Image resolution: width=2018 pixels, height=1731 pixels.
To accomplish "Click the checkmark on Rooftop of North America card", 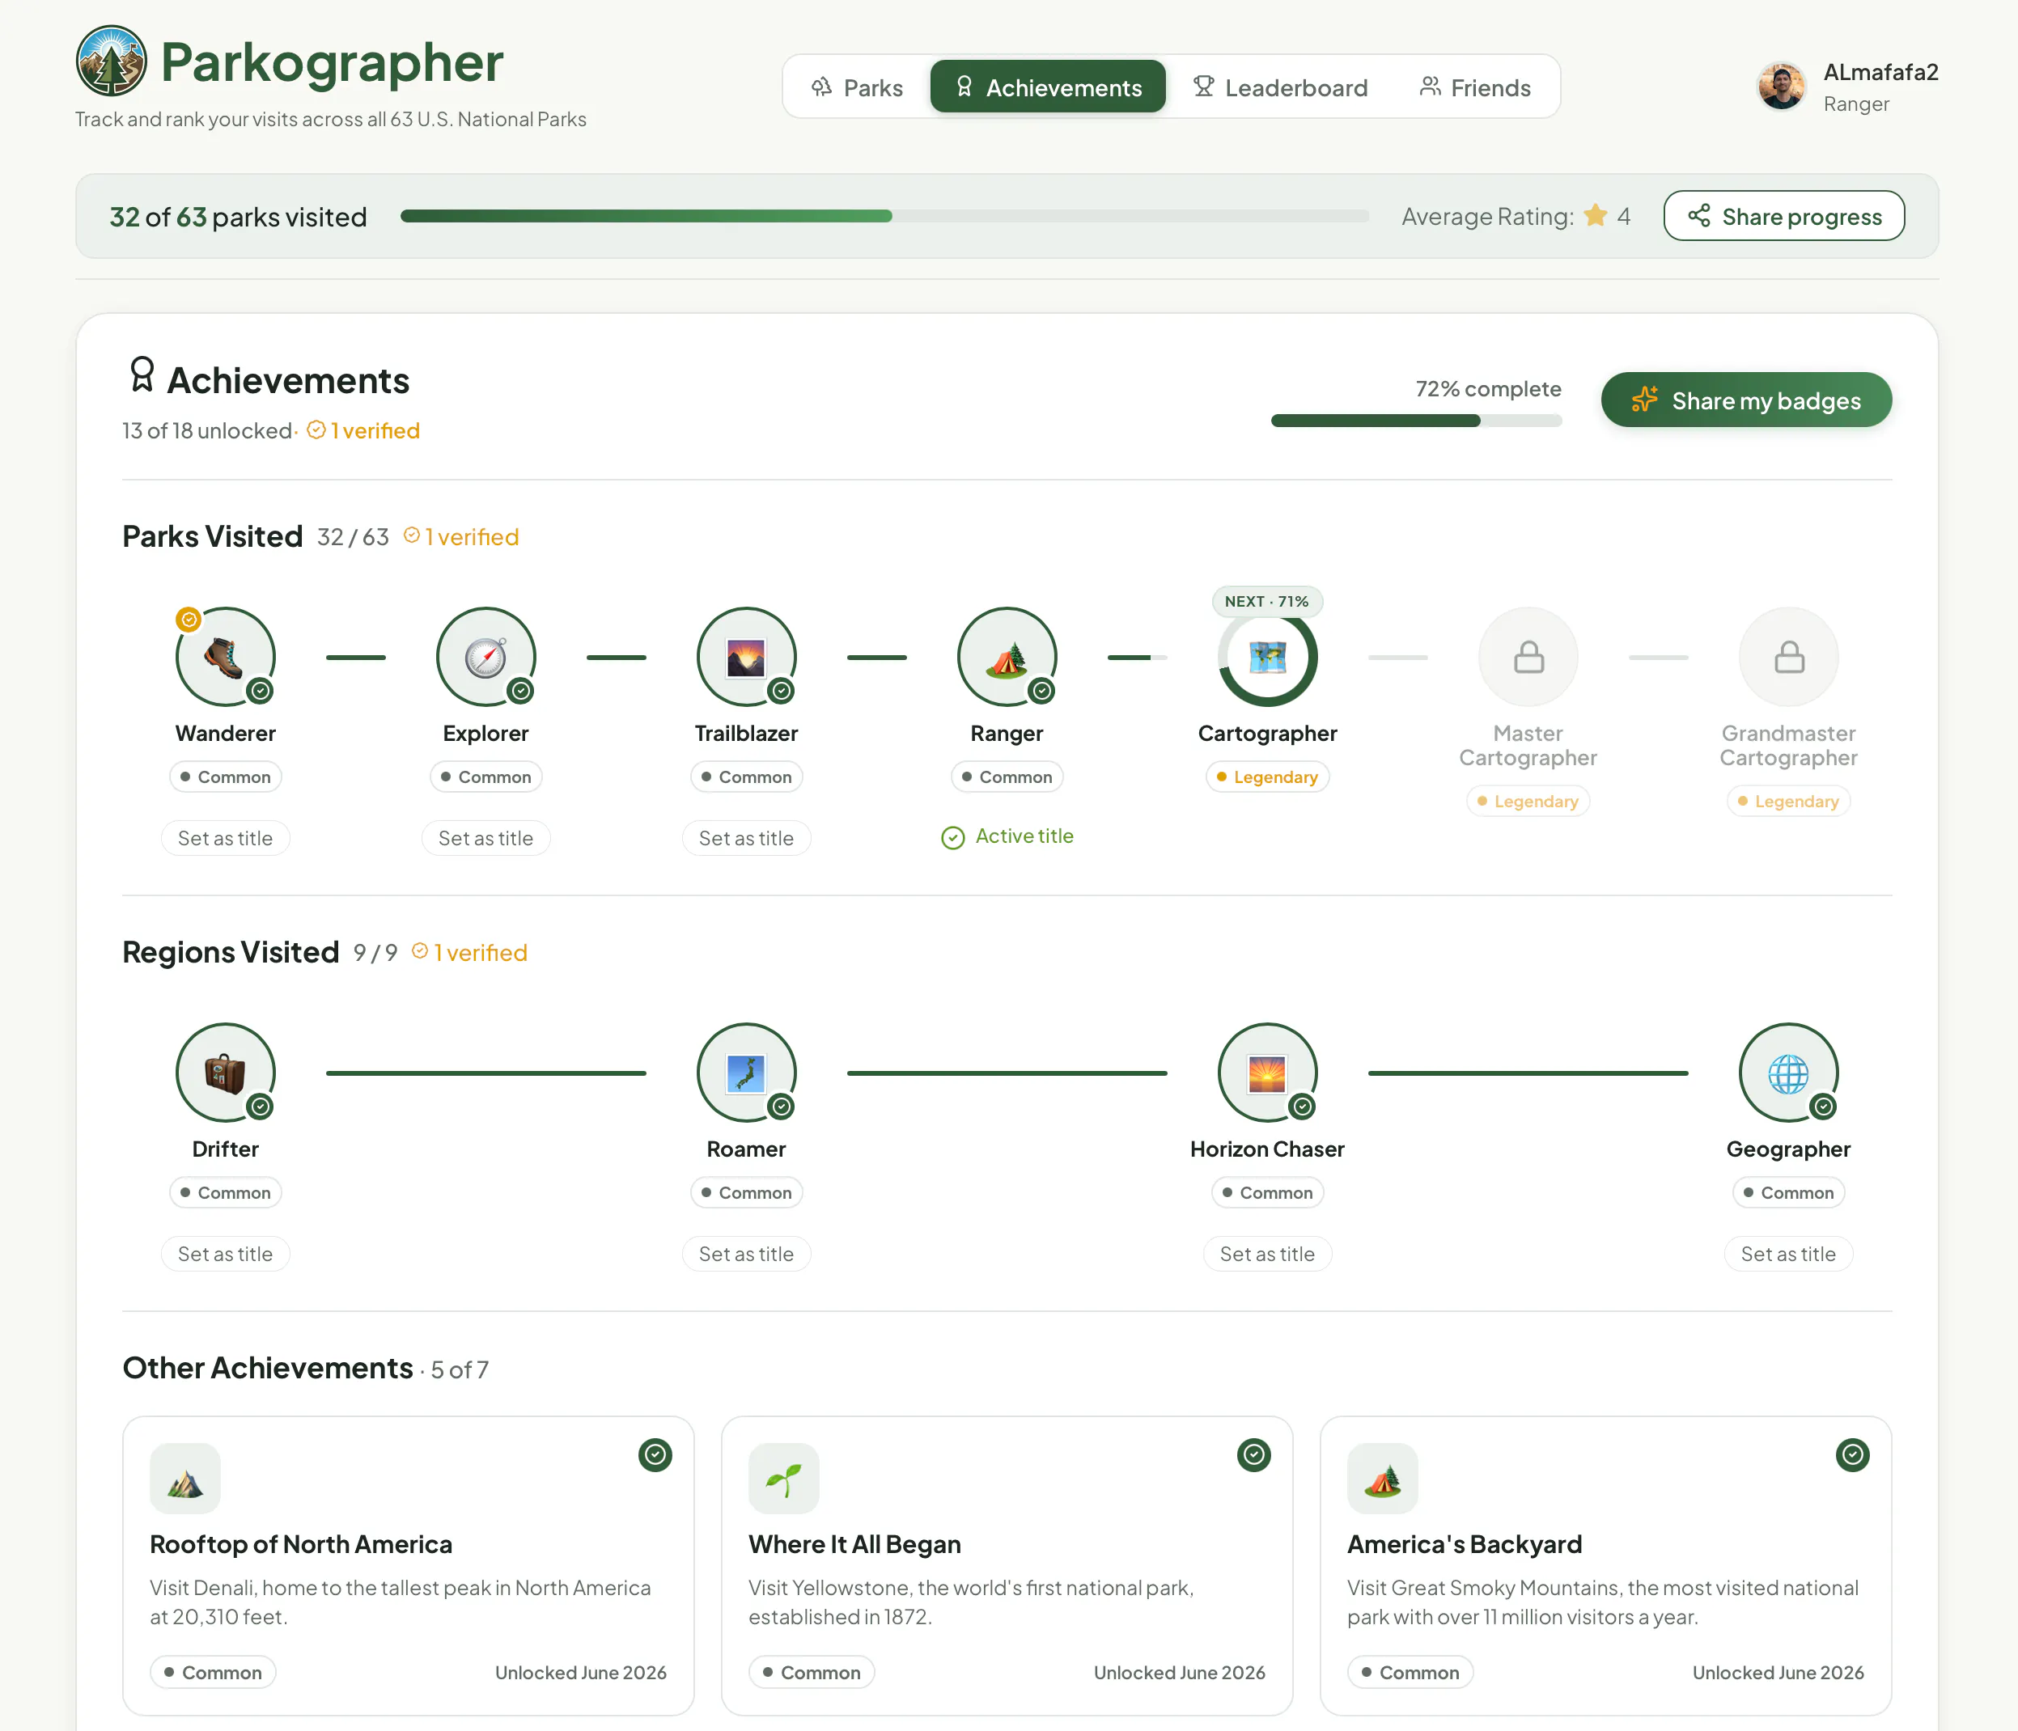I will 655,1454.
